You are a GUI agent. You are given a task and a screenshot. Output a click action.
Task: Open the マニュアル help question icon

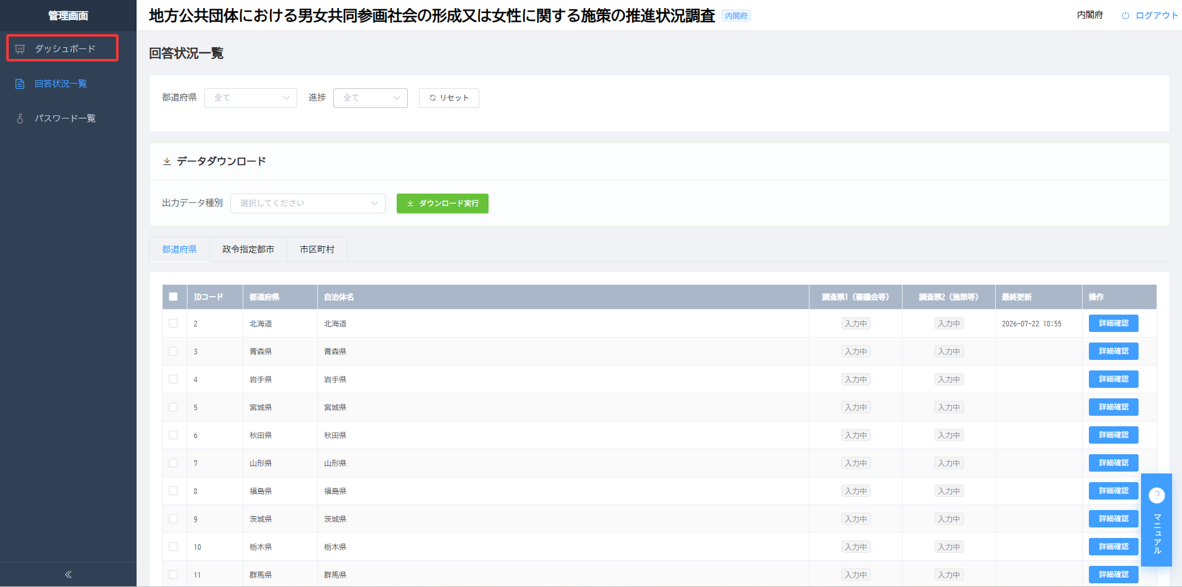tap(1157, 495)
